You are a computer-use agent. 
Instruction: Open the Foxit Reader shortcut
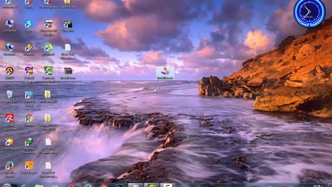29,168
